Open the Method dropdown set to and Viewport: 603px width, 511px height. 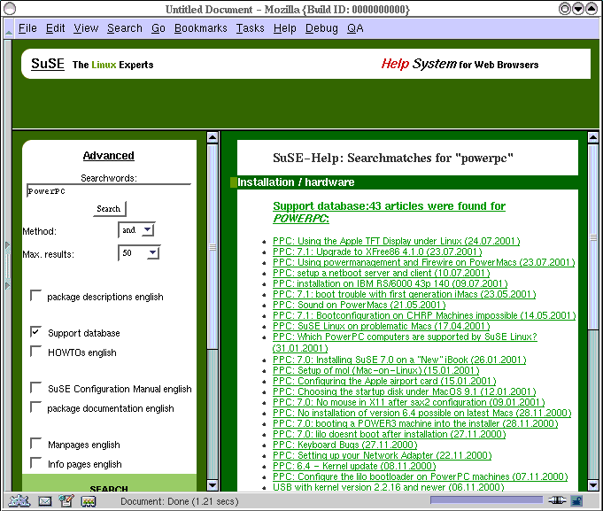coord(136,230)
